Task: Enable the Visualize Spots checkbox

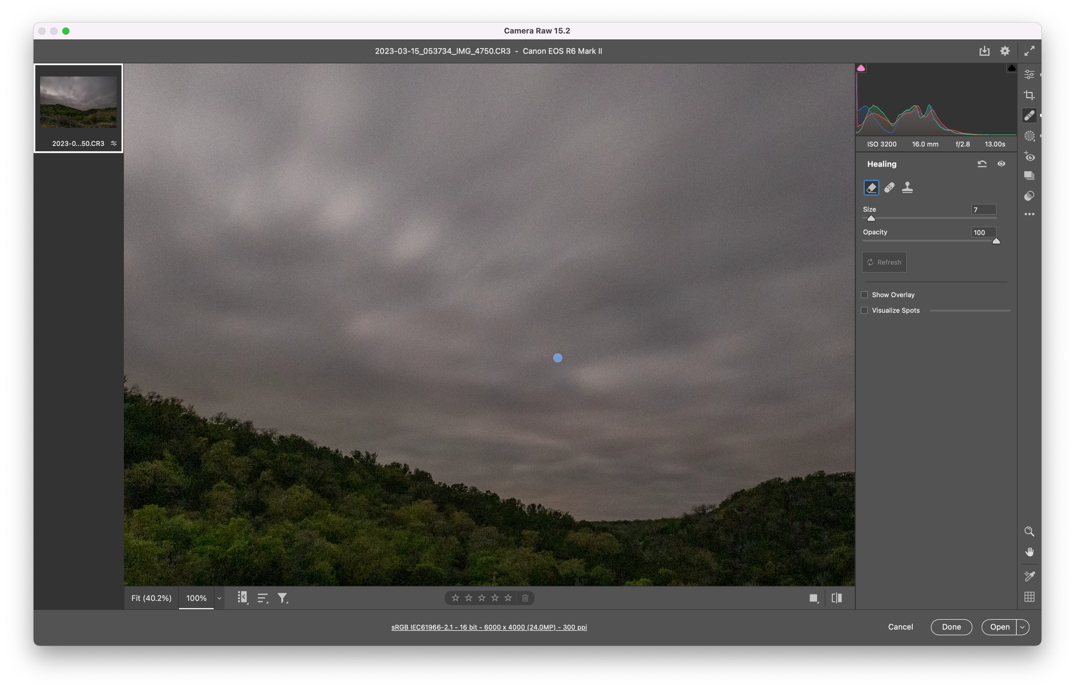Action: (x=864, y=311)
